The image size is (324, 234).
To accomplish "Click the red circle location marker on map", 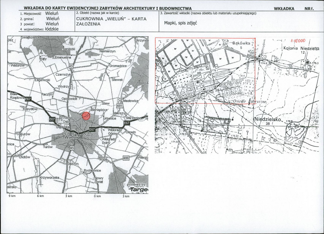I will (86, 116).
